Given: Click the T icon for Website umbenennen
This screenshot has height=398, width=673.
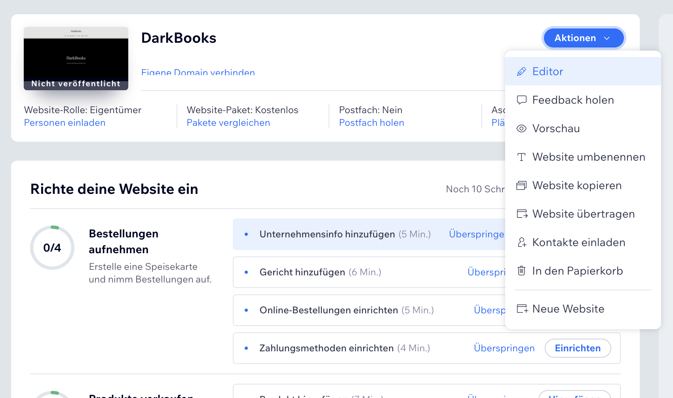Looking at the screenshot, I should [x=521, y=157].
